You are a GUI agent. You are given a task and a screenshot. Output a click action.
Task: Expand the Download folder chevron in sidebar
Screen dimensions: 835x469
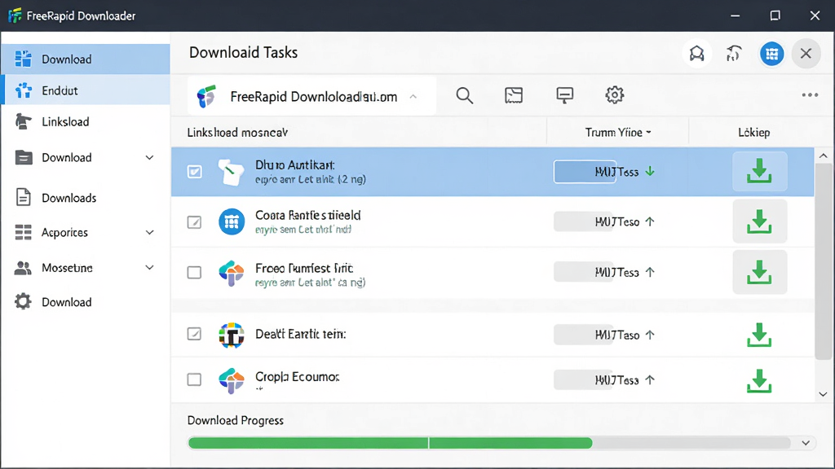click(150, 157)
